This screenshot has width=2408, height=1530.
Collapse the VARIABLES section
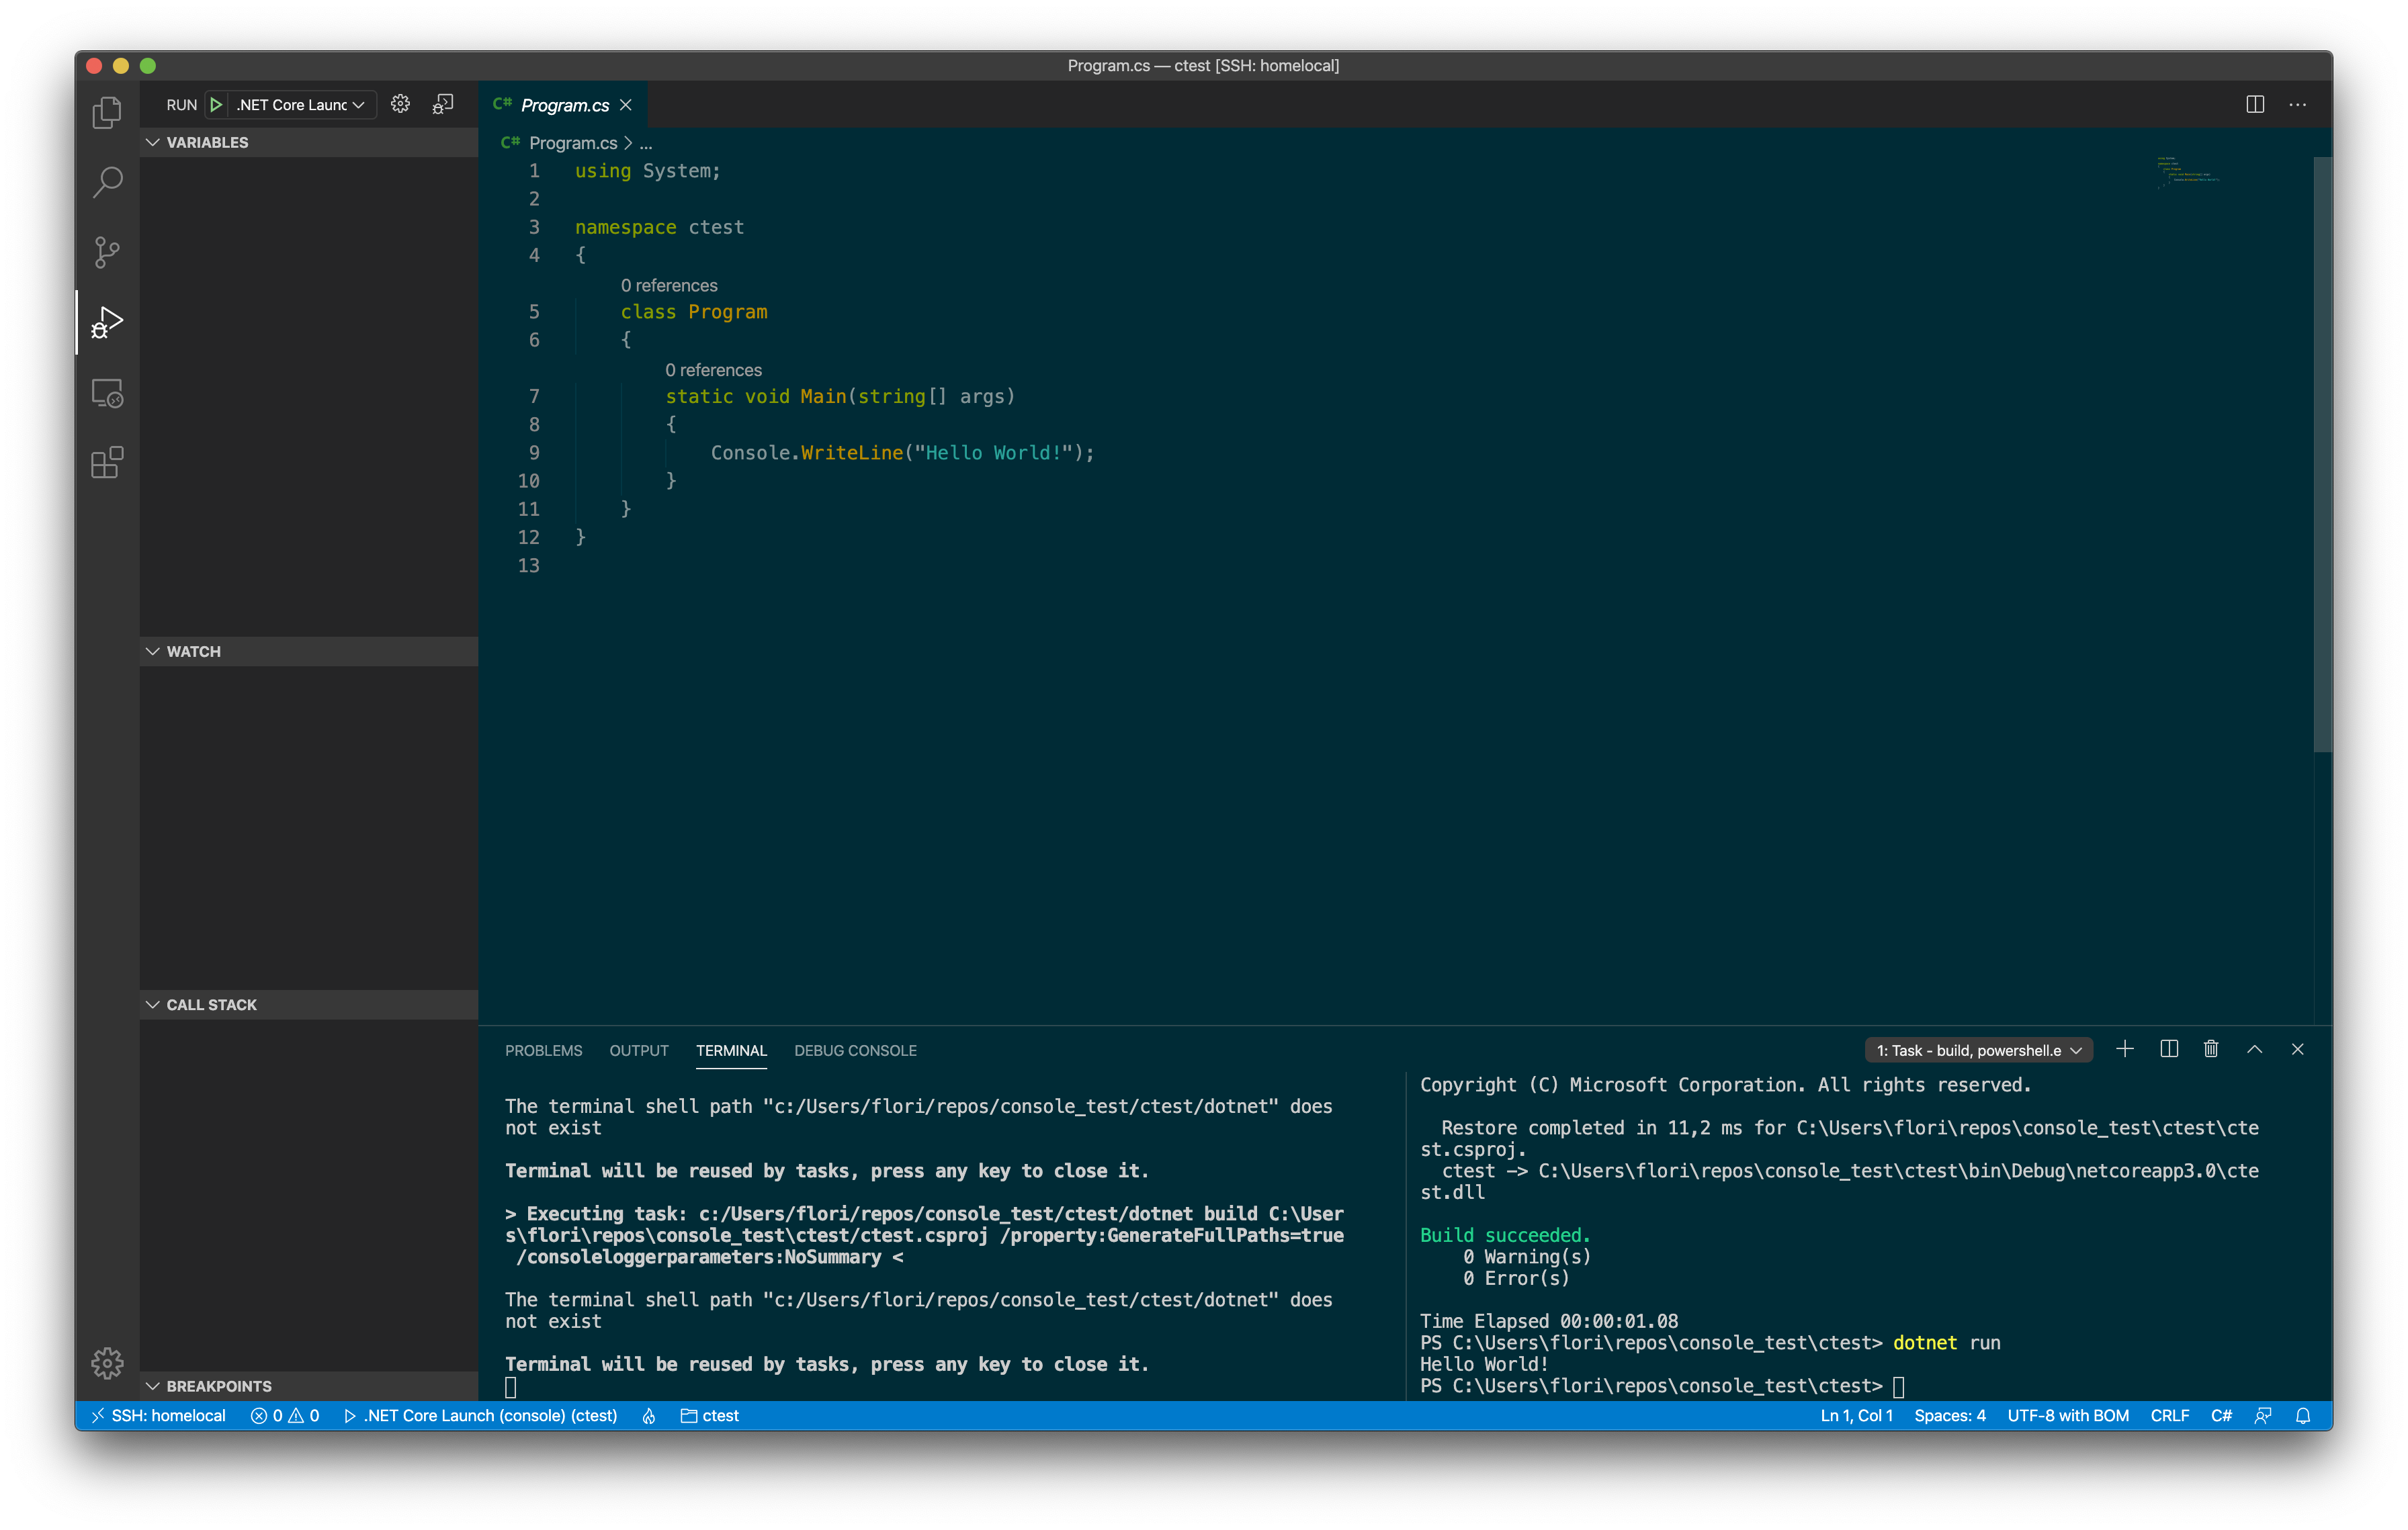coord(152,142)
